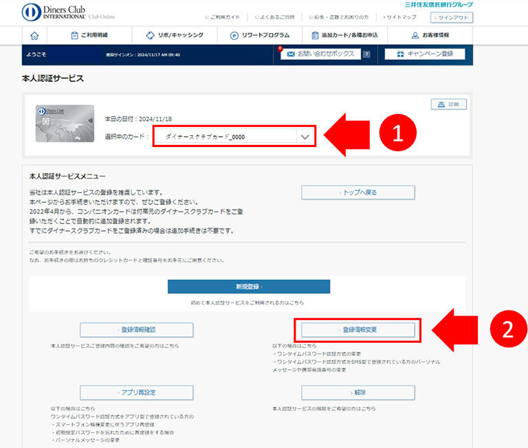The image size is (528, 448).
Task: Click the 登録情報変更 button
Action: click(357, 330)
